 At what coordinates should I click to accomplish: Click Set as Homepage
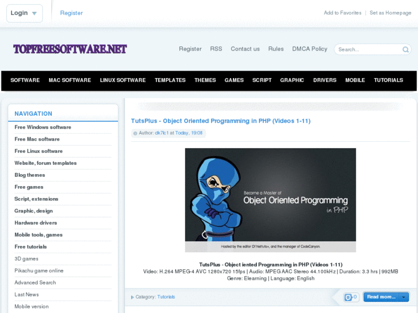pyautogui.click(x=390, y=13)
